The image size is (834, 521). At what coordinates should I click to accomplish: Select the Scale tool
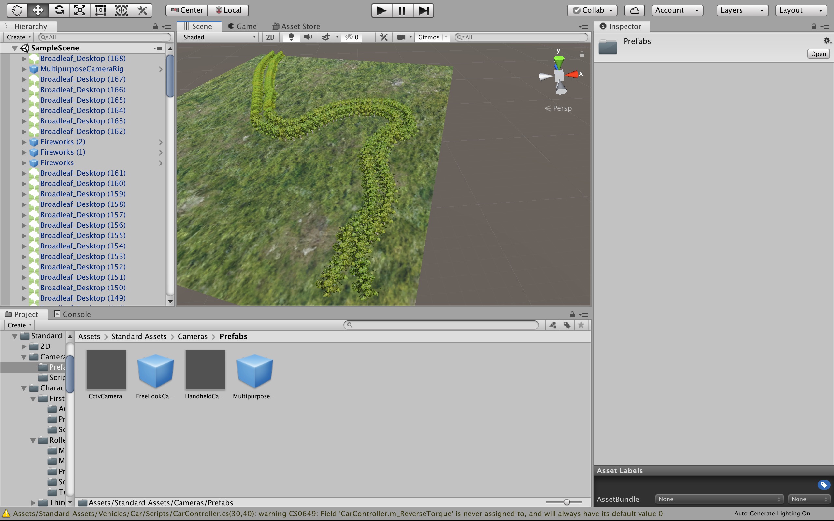point(79,10)
